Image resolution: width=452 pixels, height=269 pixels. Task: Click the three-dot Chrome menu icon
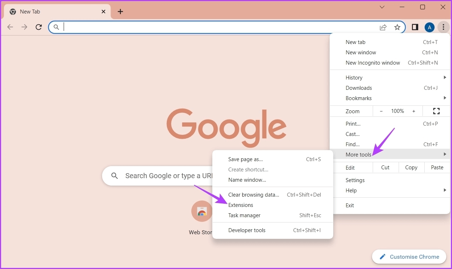[x=443, y=27]
